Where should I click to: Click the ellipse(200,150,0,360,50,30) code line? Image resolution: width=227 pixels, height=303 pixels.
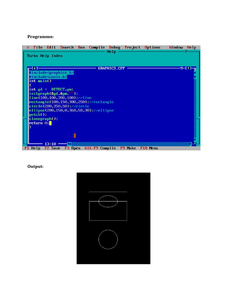[x=71, y=111]
